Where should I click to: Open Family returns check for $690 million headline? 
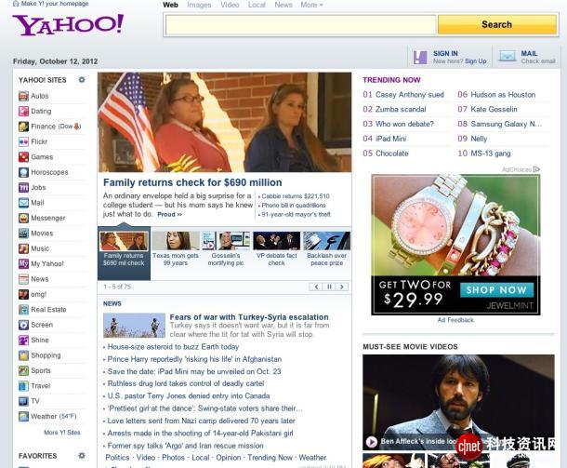tap(192, 182)
